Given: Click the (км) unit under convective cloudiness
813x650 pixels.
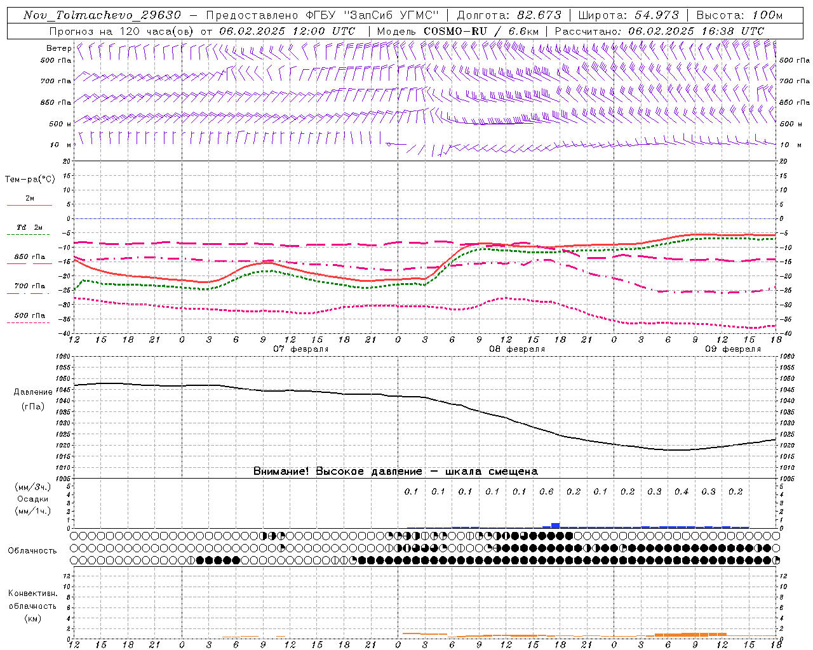Looking at the screenshot, I should click(x=32, y=618).
